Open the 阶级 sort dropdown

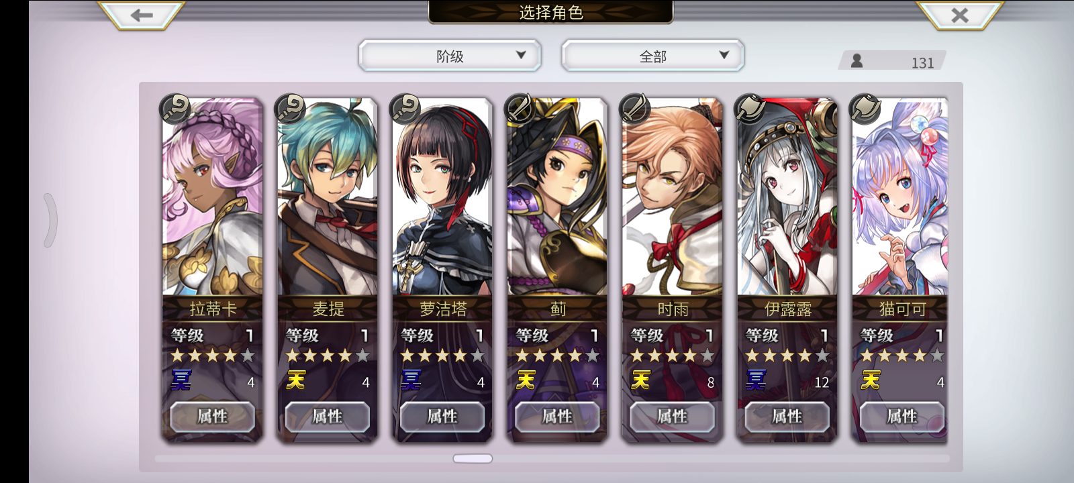tap(450, 56)
